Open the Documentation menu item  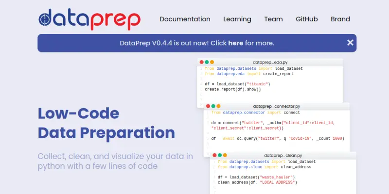point(185,19)
